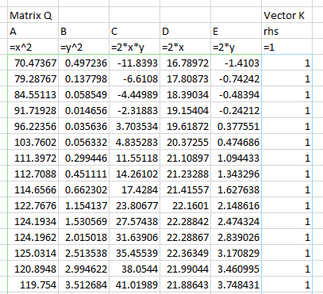Select cell with value -6.6108
Viewport: 323px width, 294px height.
point(134,78)
